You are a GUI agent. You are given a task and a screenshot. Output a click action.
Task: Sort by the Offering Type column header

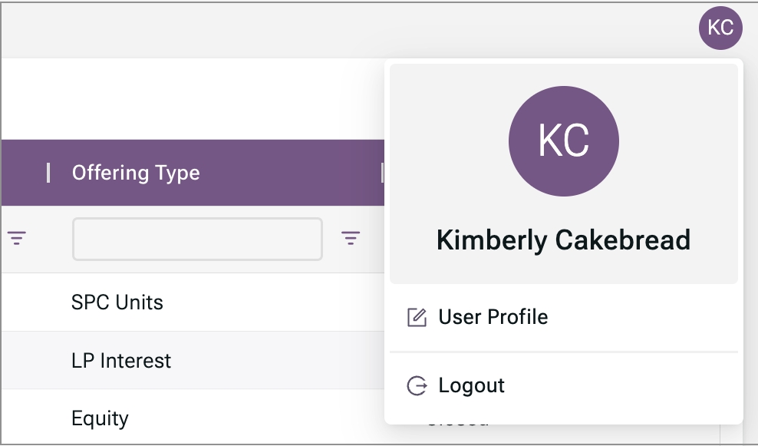coord(136,173)
